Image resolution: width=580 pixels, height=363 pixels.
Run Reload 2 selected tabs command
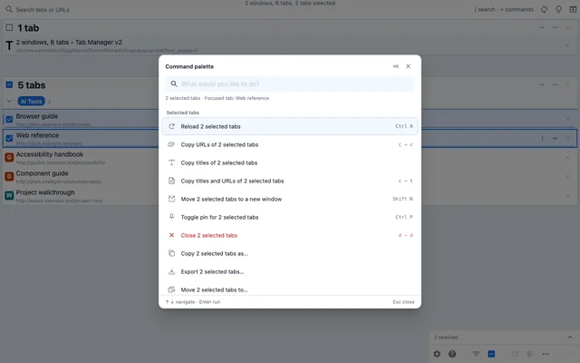click(290, 126)
